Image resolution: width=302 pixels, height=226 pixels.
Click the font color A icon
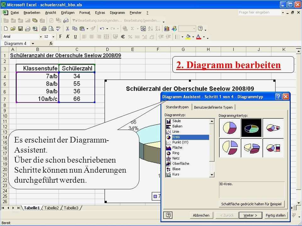pyautogui.click(x=199, y=36)
